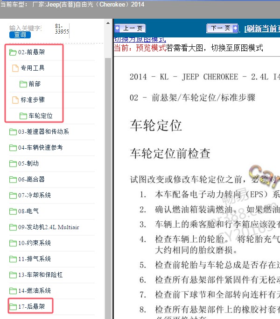Click the 当前：预览模式 status text
This screenshot has width=280, height=319.
tap(140, 48)
